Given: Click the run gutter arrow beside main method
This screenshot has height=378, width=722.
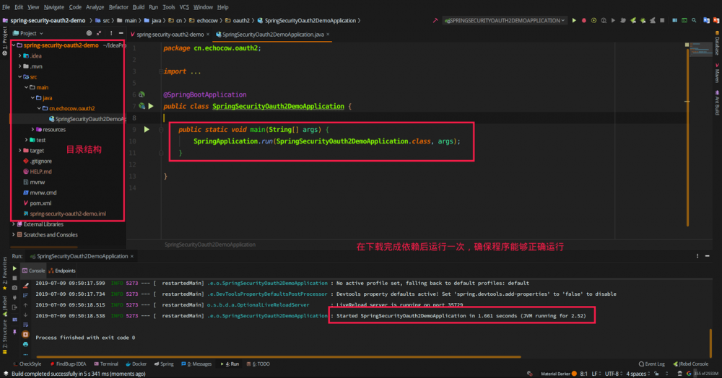Looking at the screenshot, I should point(147,129).
